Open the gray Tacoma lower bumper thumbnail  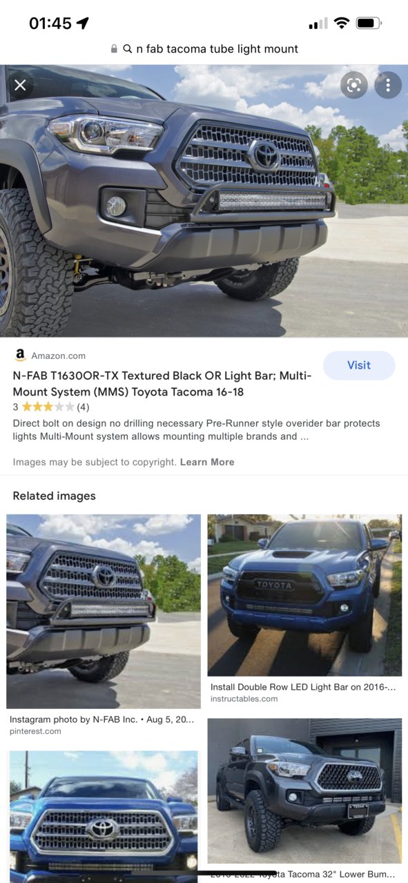[x=304, y=791]
